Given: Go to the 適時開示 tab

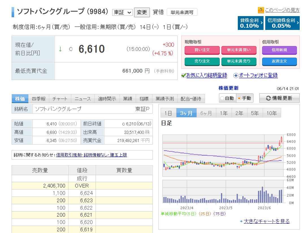Looking at the screenshot, I should coord(107,99).
